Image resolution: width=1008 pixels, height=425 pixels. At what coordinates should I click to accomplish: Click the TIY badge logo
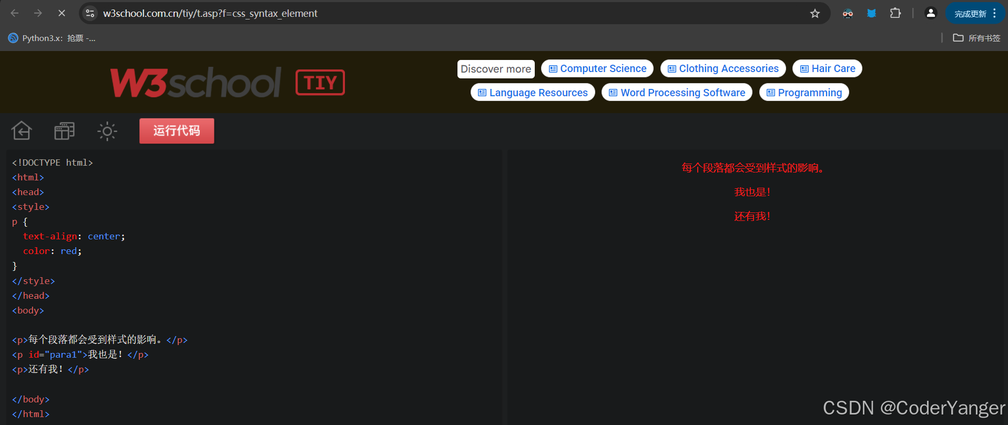coord(320,83)
